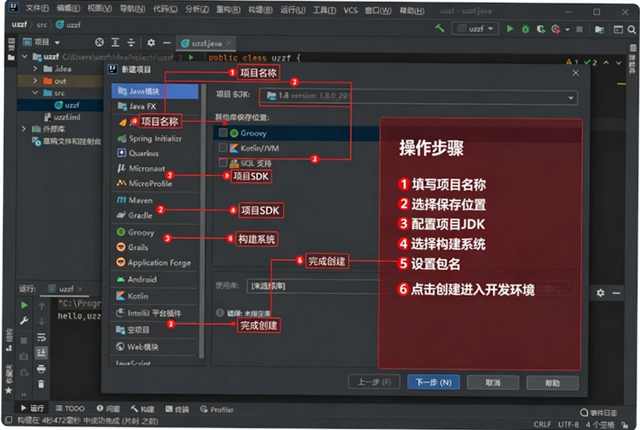This screenshot has width=640, height=430.
Task: Print the run console output
Action: (41, 369)
